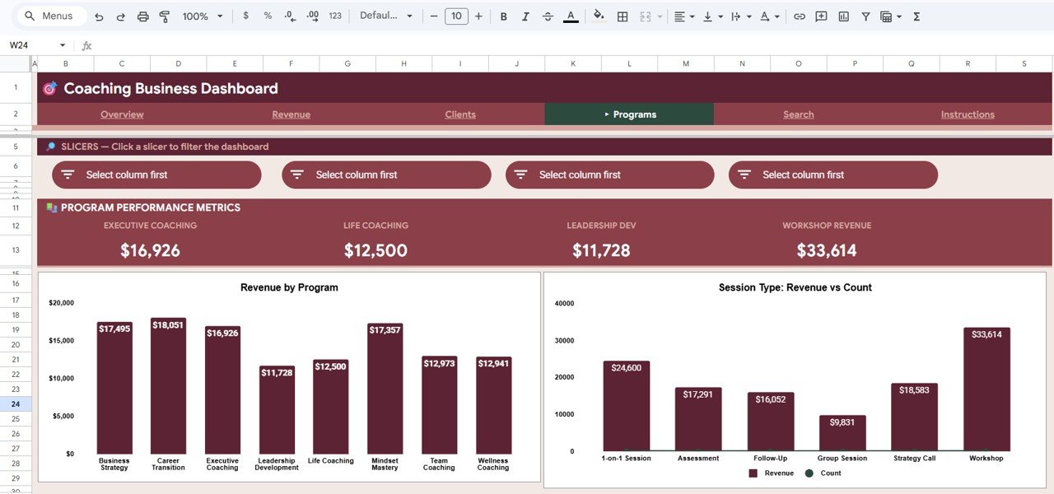Select column S header

coord(1024,63)
